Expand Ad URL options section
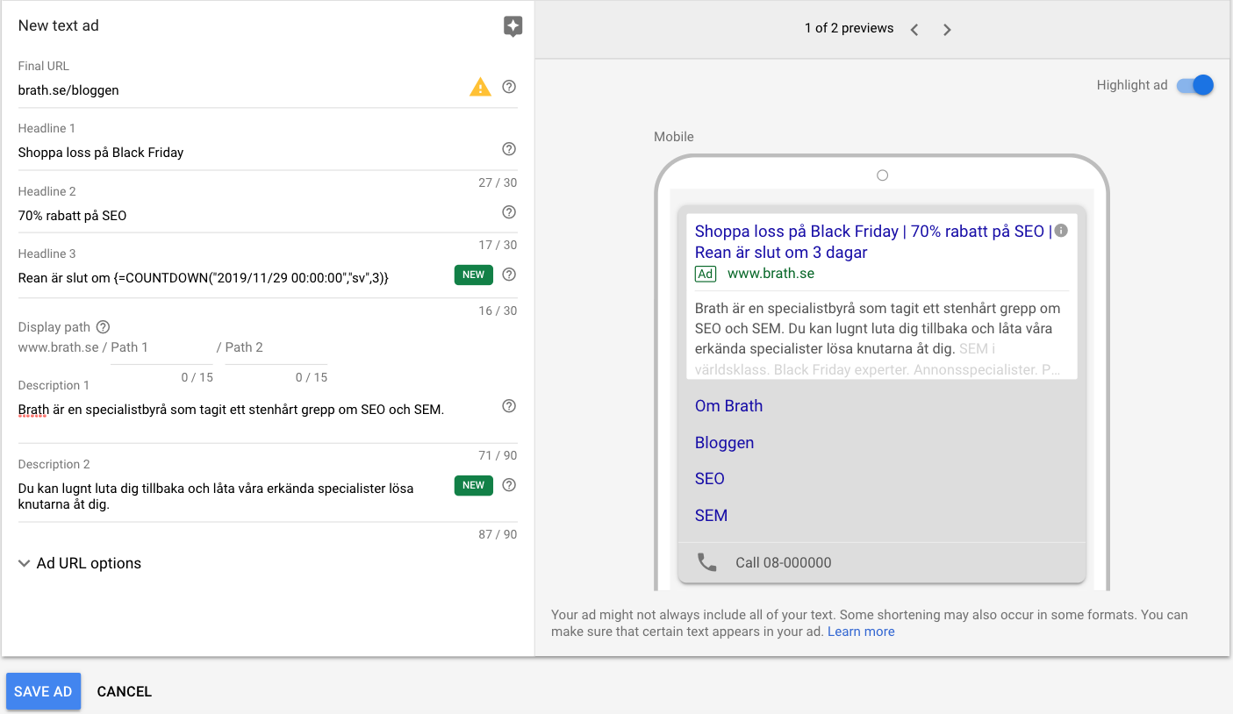This screenshot has height=714, width=1233. (x=80, y=563)
